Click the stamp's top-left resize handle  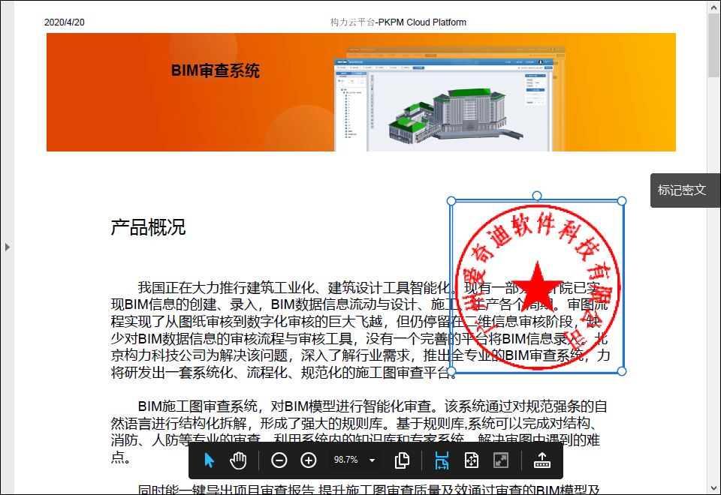[x=451, y=201]
